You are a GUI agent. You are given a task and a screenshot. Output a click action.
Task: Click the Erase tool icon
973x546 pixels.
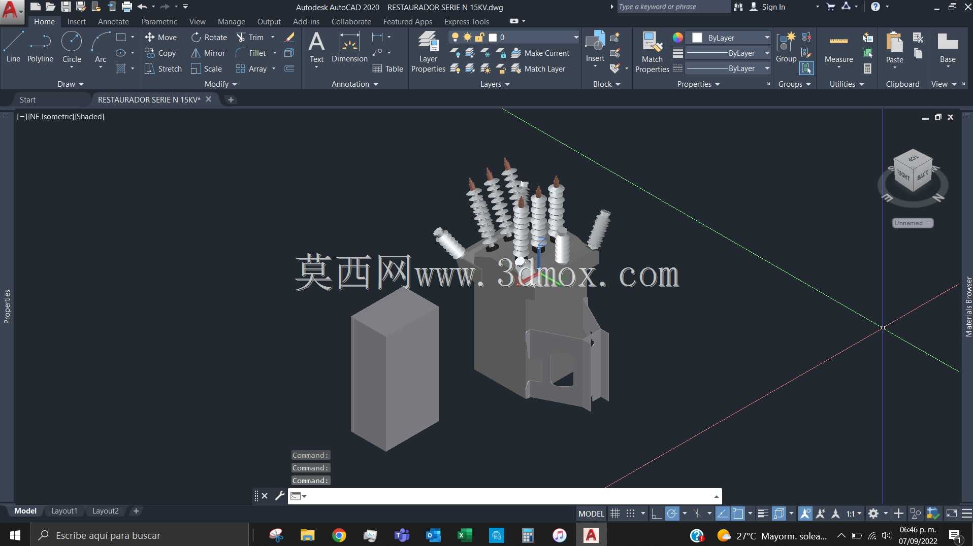[x=289, y=37]
